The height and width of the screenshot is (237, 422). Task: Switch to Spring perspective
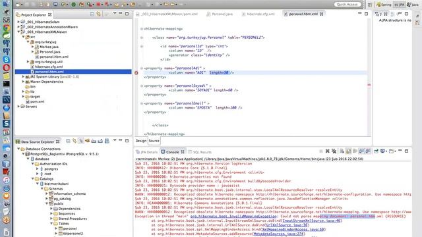click(384, 5)
